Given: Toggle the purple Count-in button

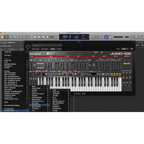Looking at the screenshot, I should coord(106,37).
